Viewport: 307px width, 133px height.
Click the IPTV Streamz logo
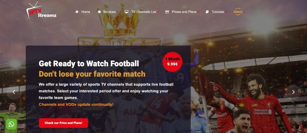coord(41,10)
